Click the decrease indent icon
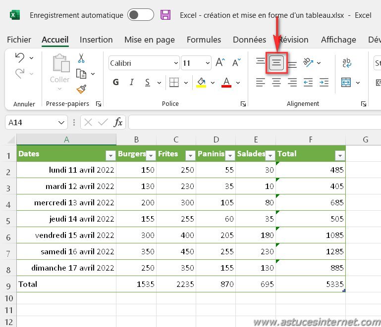This screenshot has height=327, width=381. [308, 83]
